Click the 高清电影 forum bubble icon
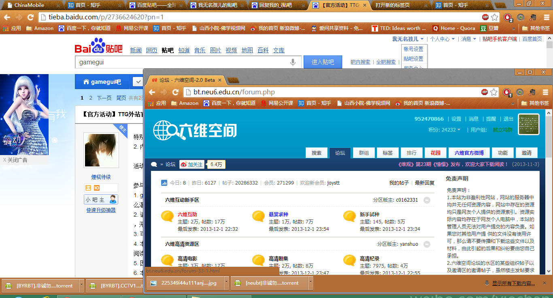This screenshot has width=553, height=298. point(168,261)
